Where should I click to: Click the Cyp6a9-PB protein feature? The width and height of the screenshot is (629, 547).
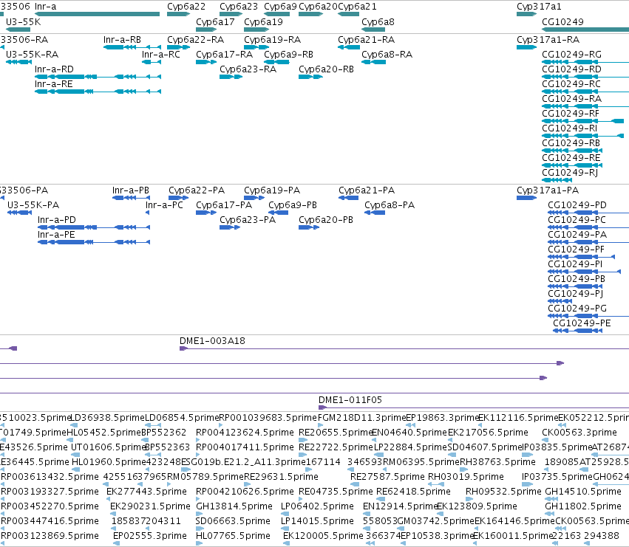click(x=279, y=213)
